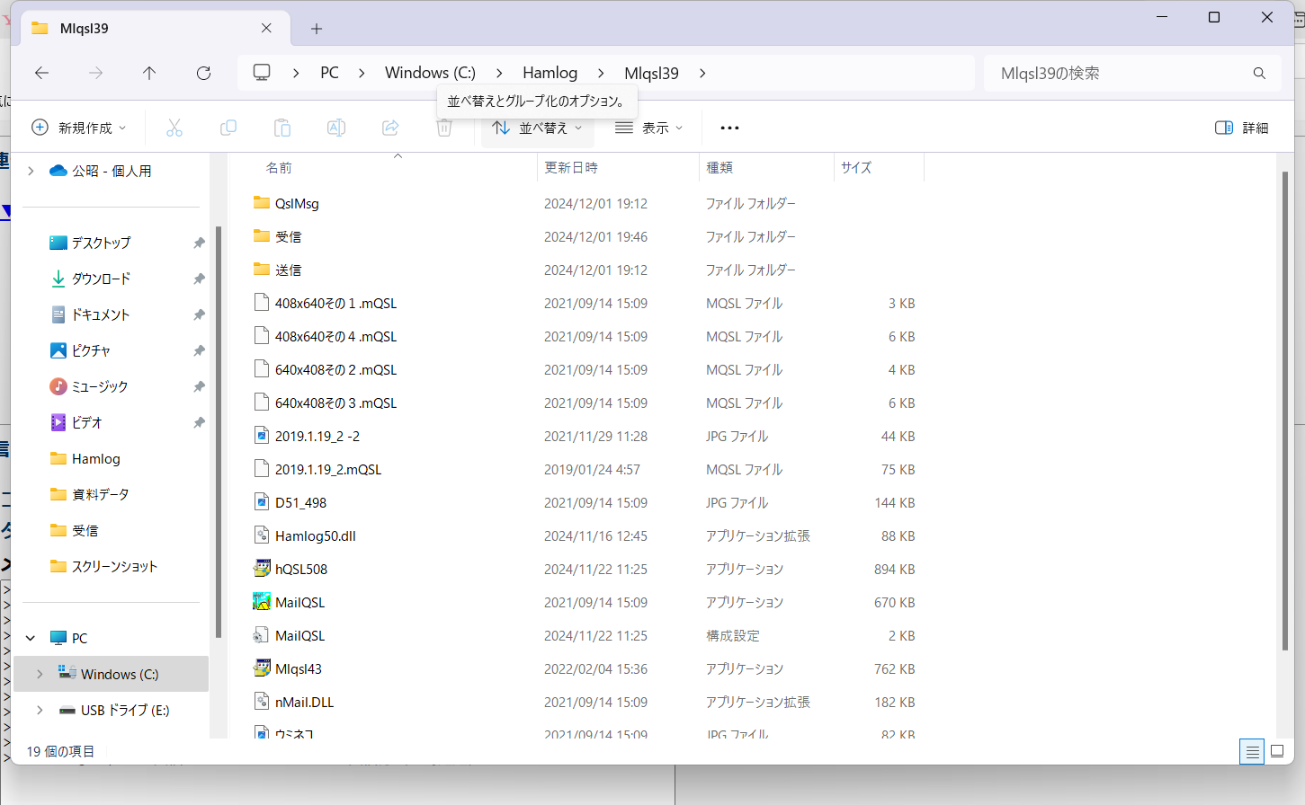Screen dimensions: 1305x805
Task: Click the Hamlog50.dll file icon
Action: pyautogui.click(x=262, y=535)
